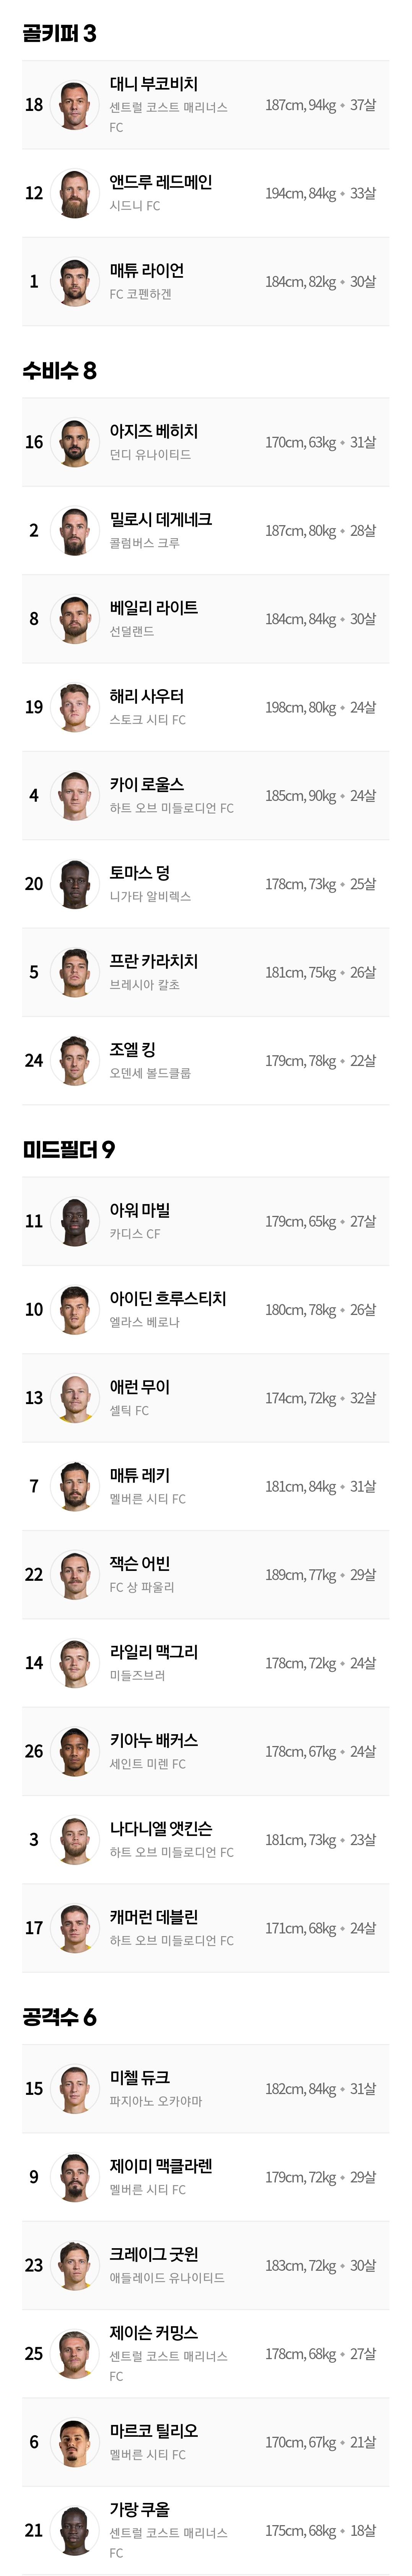Open 아워 마빌 midfielder profile
412x2576 pixels.
coord(205,1221)
